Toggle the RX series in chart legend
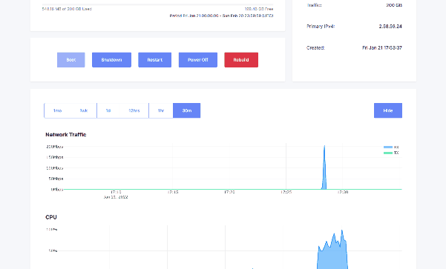This screenshot has height=269, width=446. 391,147
